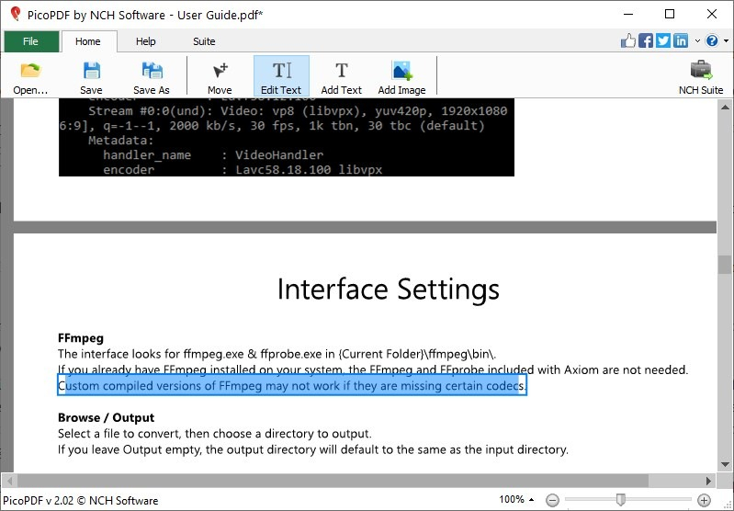Click 'PicoPDF v 2.02 © NCH Software' status text
This screenshot has width=734, height=511.
pyautogui.click(x=81, y=500)
